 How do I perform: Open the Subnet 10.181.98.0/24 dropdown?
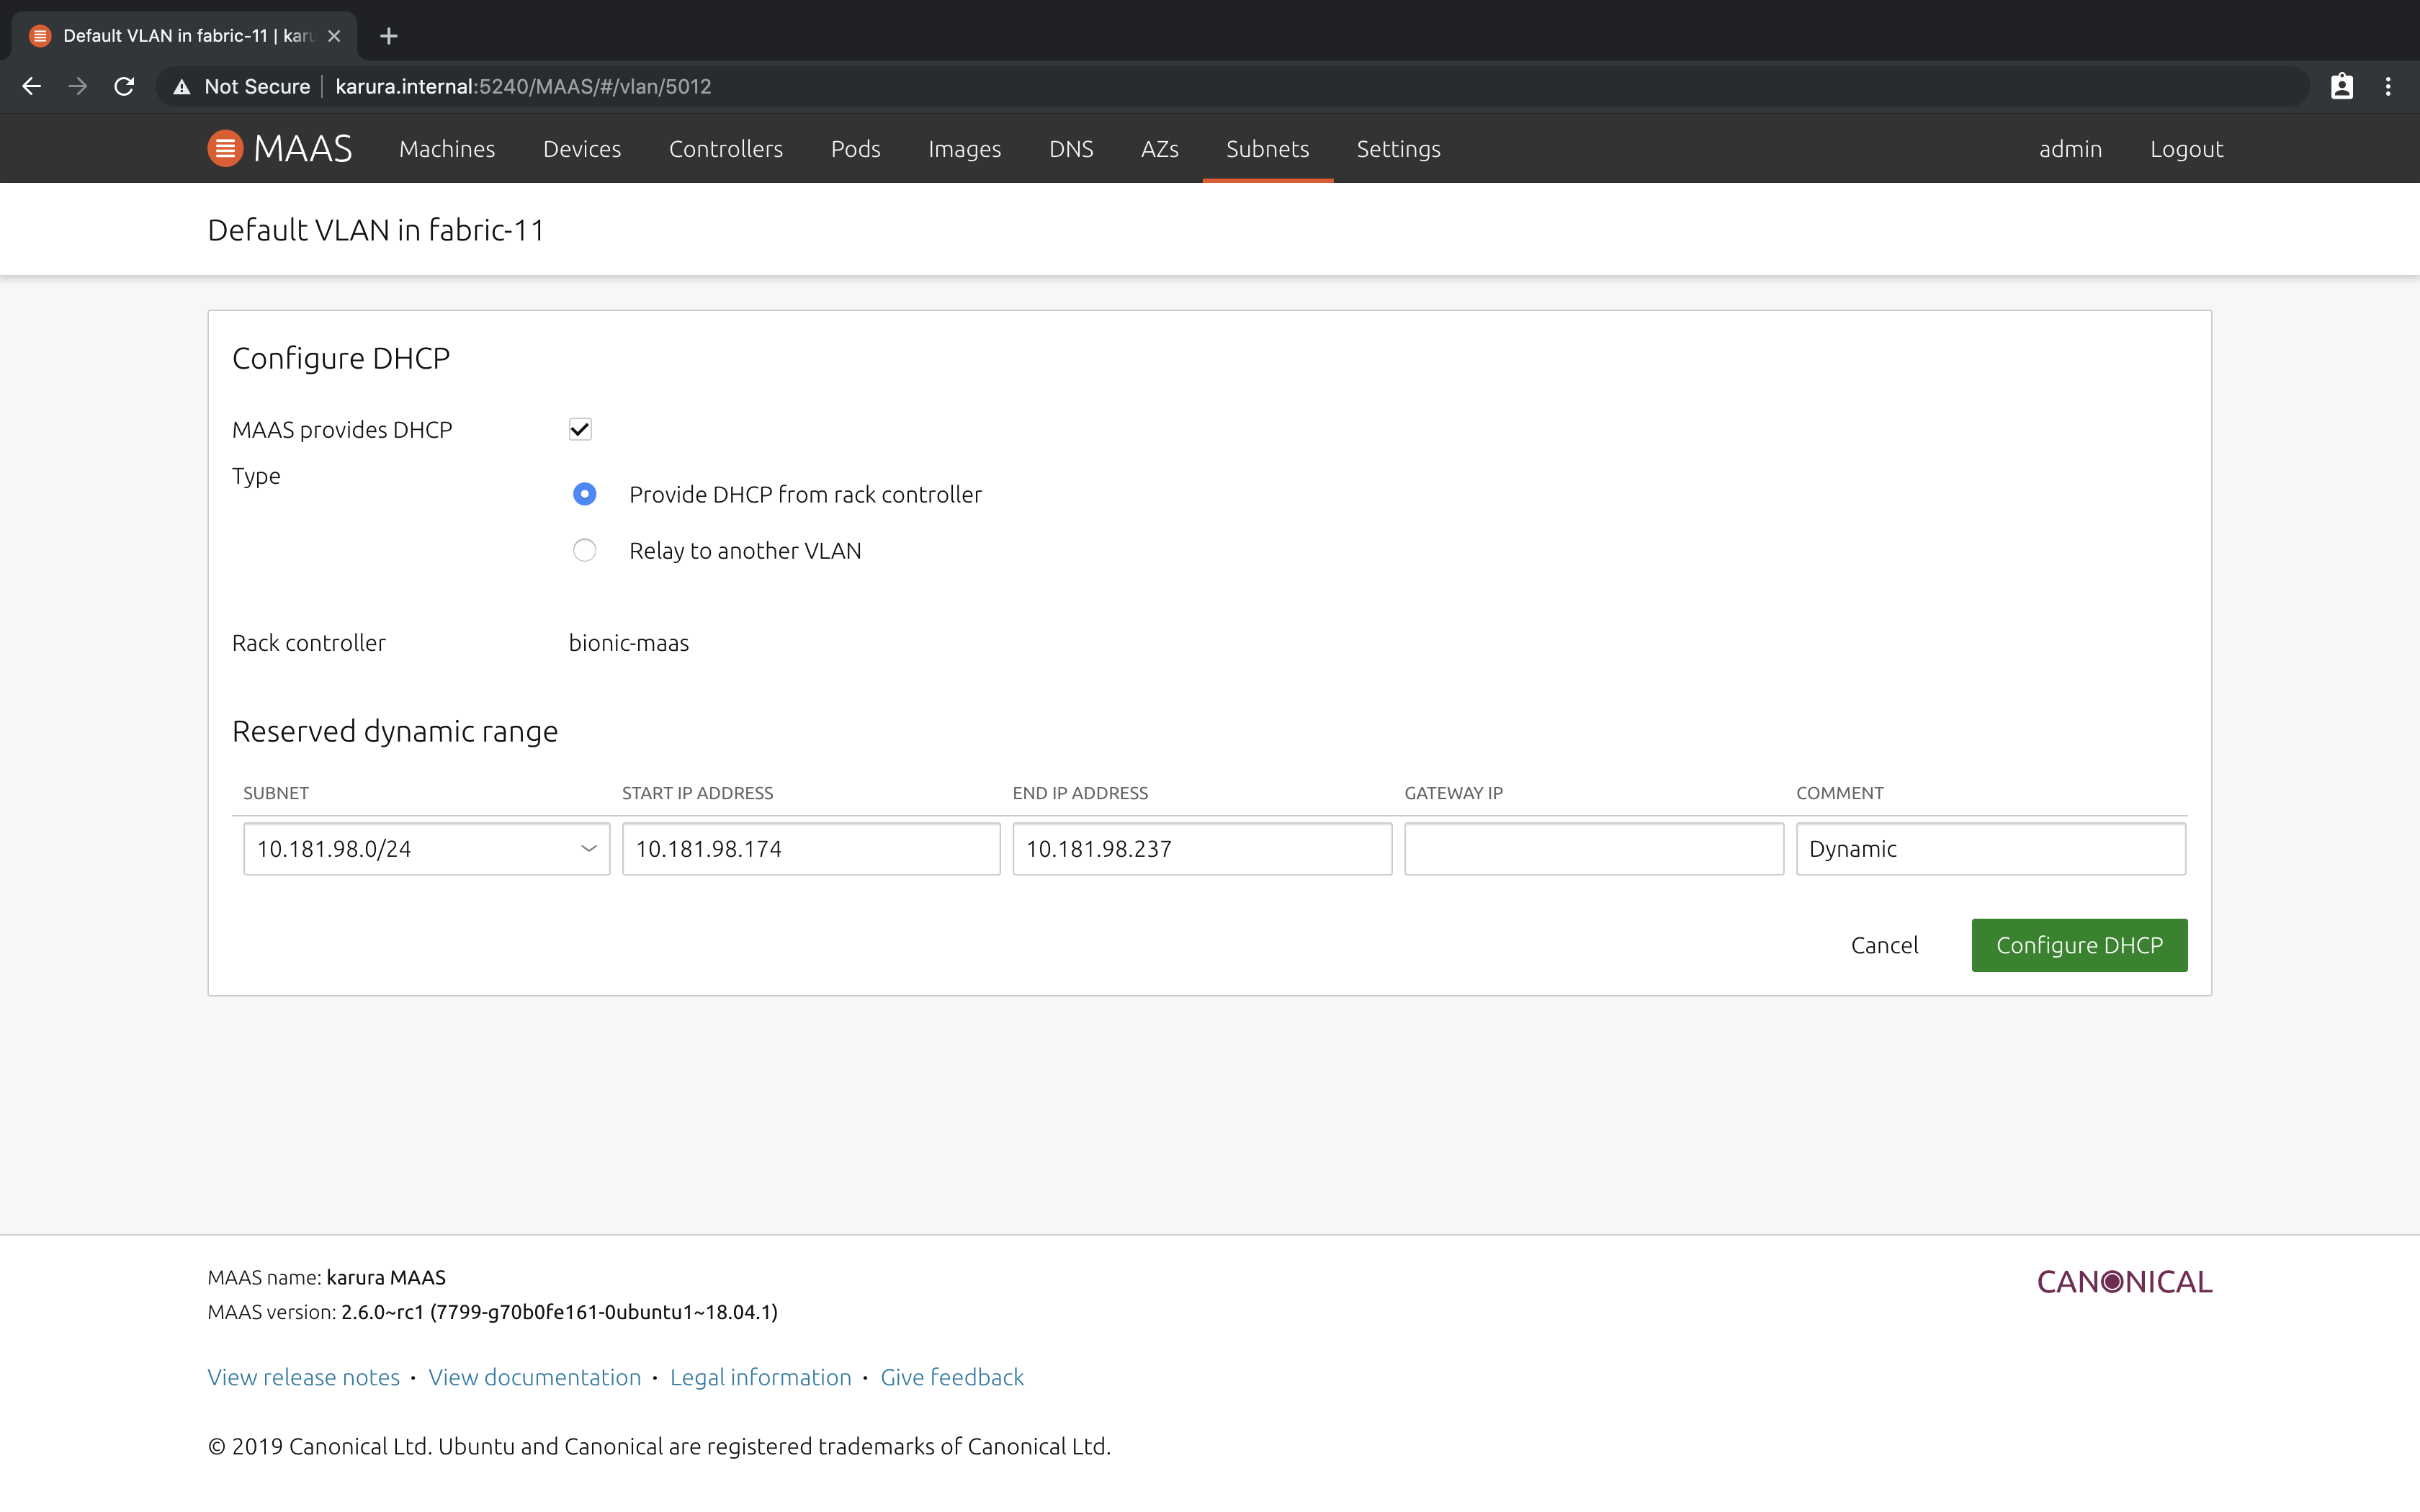click(426, 849)
